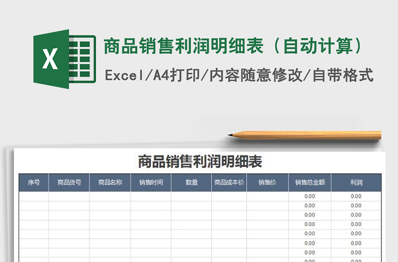
Task: Click the first empty cell under 序号
Action: click(34, 196)
